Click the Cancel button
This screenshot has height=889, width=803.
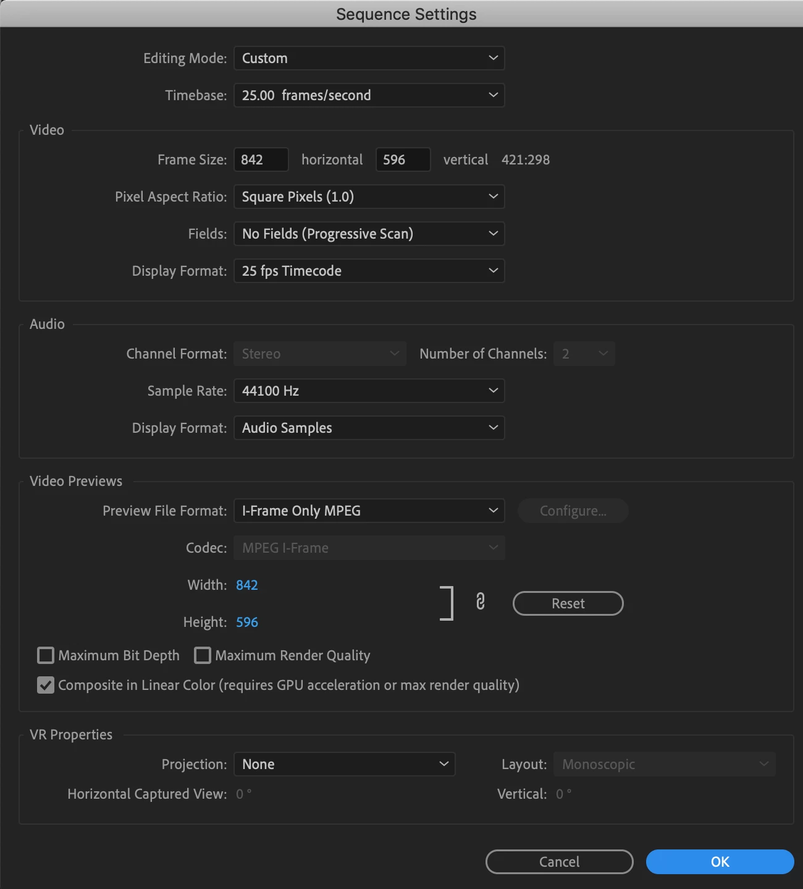point(560,862)
